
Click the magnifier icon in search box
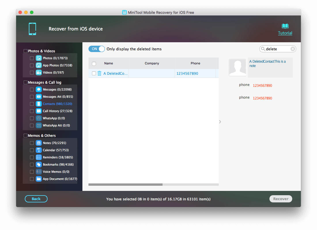pos(263,49)
